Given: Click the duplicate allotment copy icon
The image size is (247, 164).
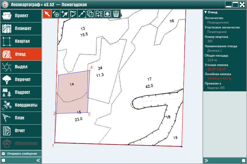Looking at the screenshot, I should (x=90, y=14).
